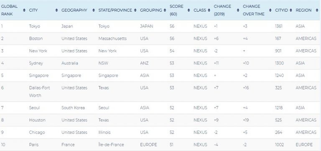Click the City column sort arrows
The width and height of the screenshot is (321, 151).
point(57,10)
